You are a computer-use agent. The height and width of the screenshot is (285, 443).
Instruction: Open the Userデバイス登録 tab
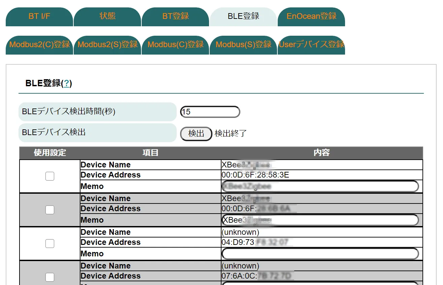pyautogui.click(x=311, y=45)
